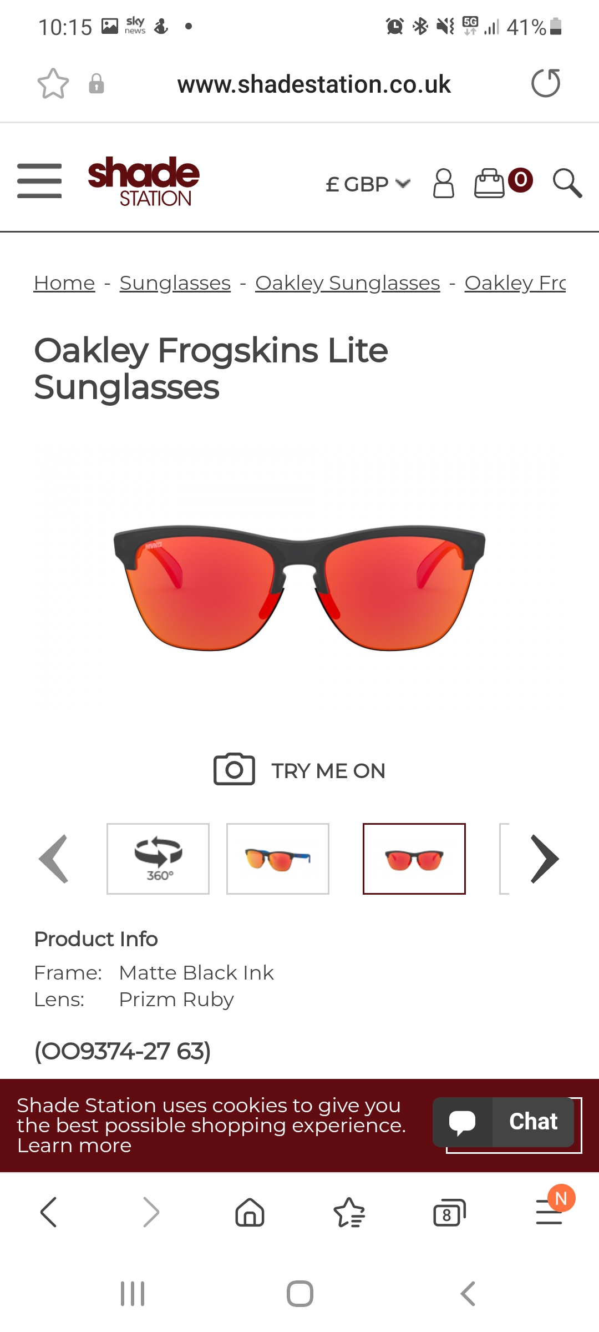Viewport: 599px width, 1332px height.
Task: Tap the Shade Station logo
Action: click(144, 181)
